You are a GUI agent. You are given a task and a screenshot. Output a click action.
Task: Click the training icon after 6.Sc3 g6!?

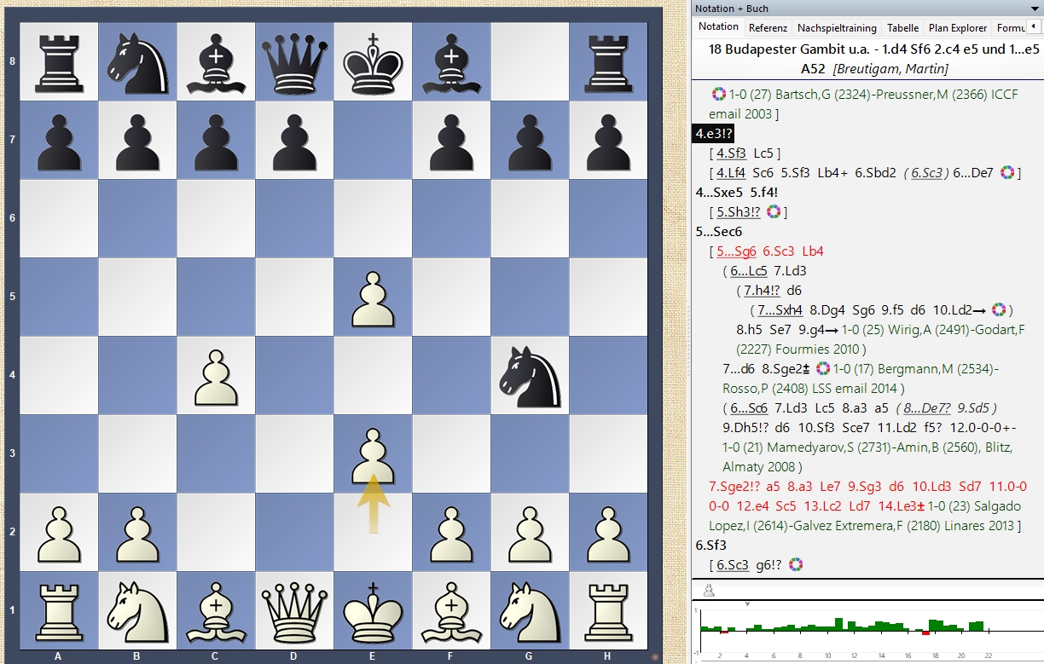[x=796, y=565]
